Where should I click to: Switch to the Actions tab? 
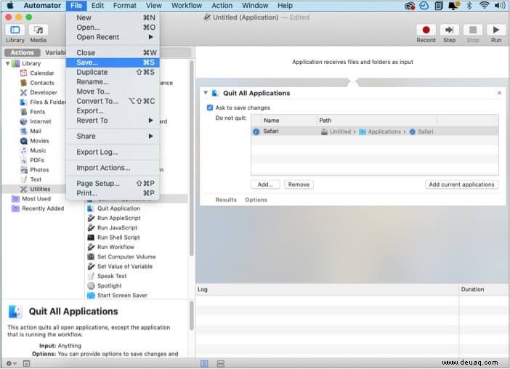pos(22,52)
